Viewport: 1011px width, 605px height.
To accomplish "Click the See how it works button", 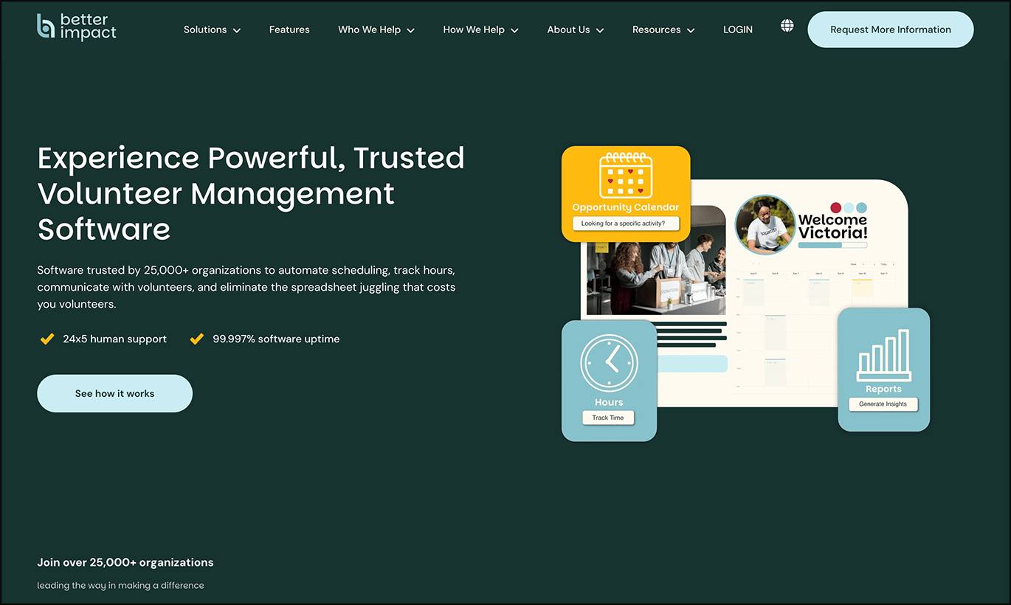I will (115, 393).
